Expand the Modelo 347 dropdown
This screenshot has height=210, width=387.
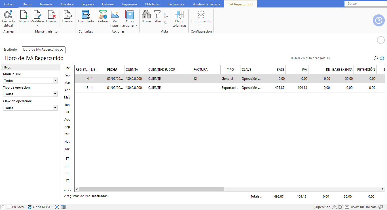pyautogui.click(x=55, y=81)
